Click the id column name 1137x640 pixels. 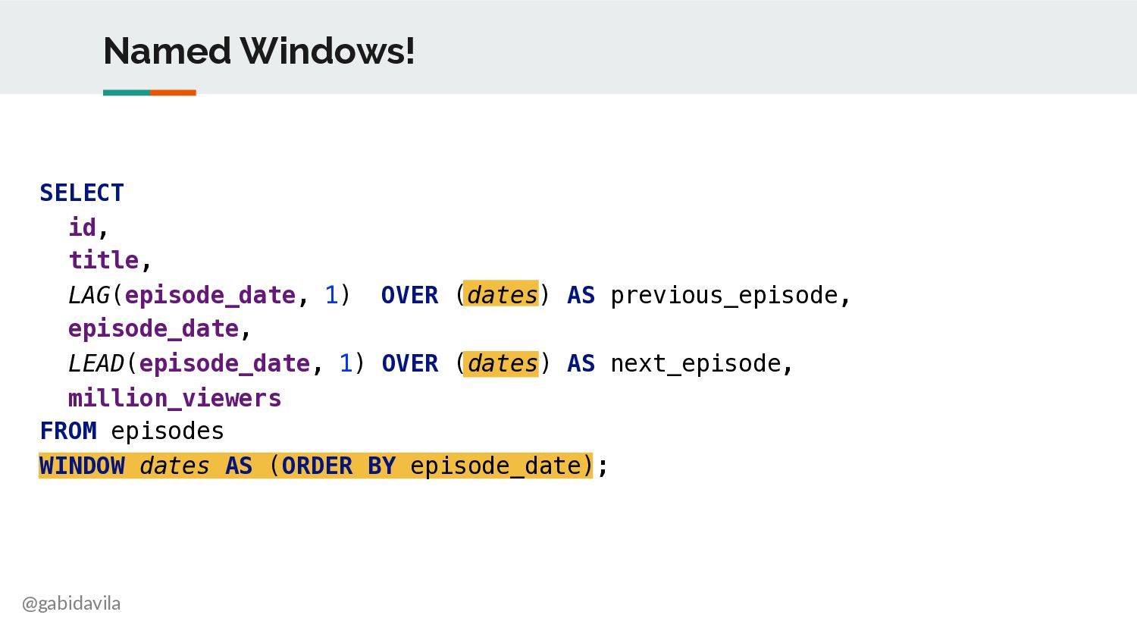pos(83,227)
